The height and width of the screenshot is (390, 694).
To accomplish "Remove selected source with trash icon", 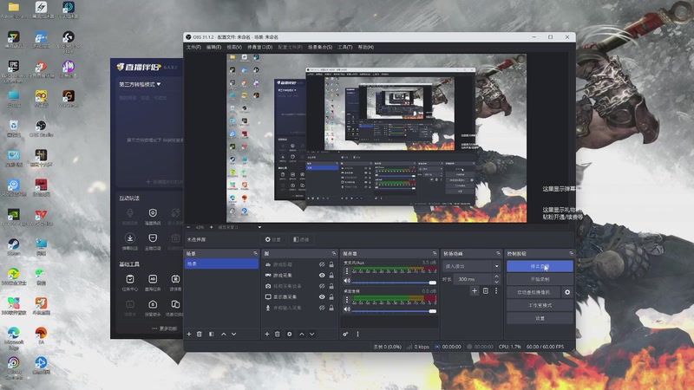I will click(x=278, y=335).
